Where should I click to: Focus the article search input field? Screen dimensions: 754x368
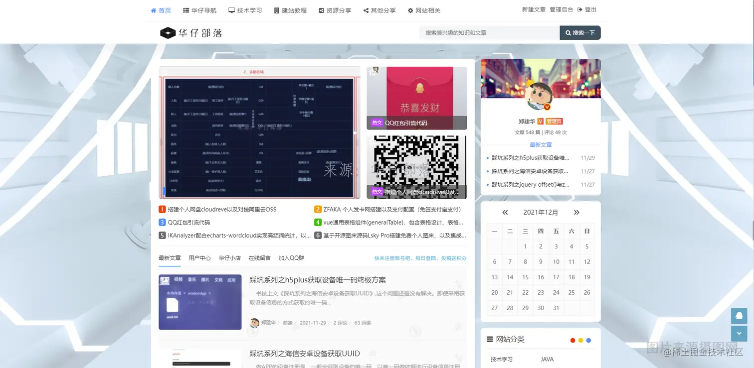tap(490, 33)
